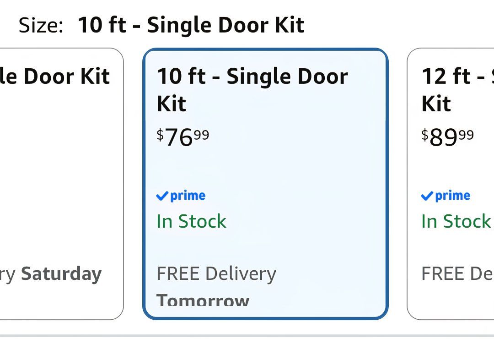Click the word Kit in the 12 ft card

point(436,104)
